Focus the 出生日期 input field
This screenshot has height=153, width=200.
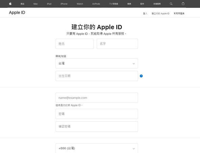pos(97,76)
